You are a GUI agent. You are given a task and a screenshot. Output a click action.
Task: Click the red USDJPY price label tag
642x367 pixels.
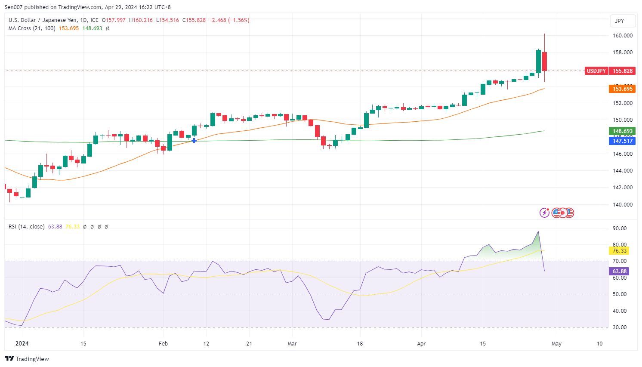596,71
